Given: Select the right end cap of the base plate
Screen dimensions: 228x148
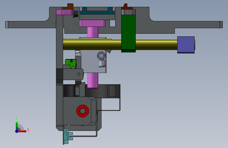Looking at the screenshot, I should [221, 24].
